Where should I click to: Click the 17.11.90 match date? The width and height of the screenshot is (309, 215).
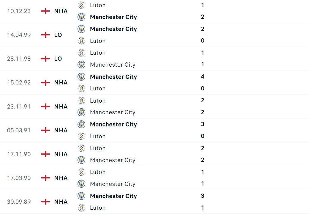point(19,154)
